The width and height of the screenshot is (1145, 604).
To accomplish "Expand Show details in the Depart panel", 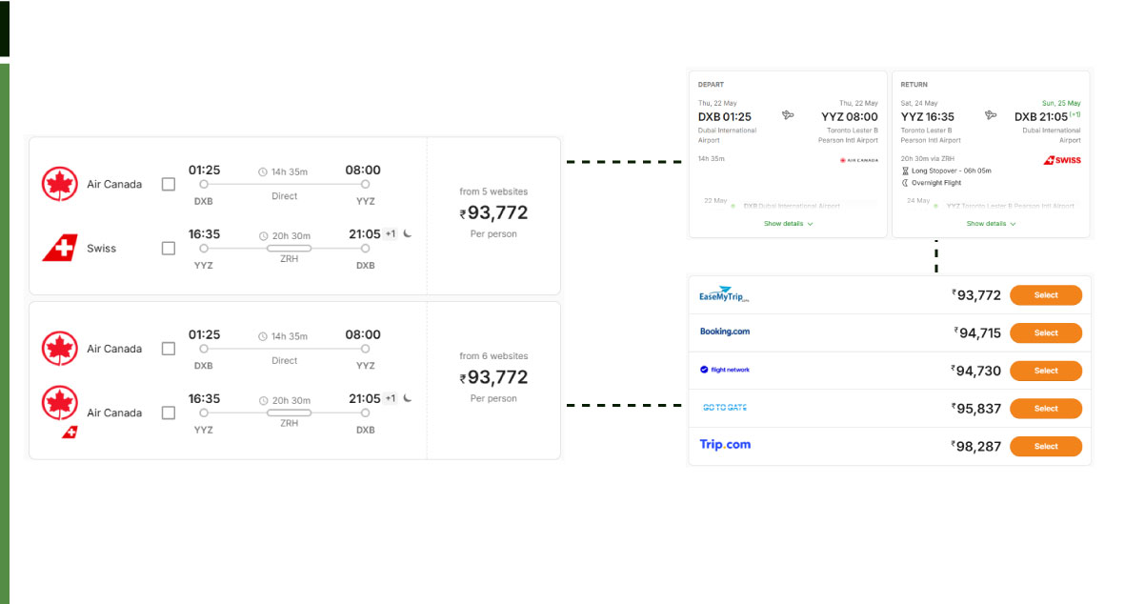I will [788, 224].
